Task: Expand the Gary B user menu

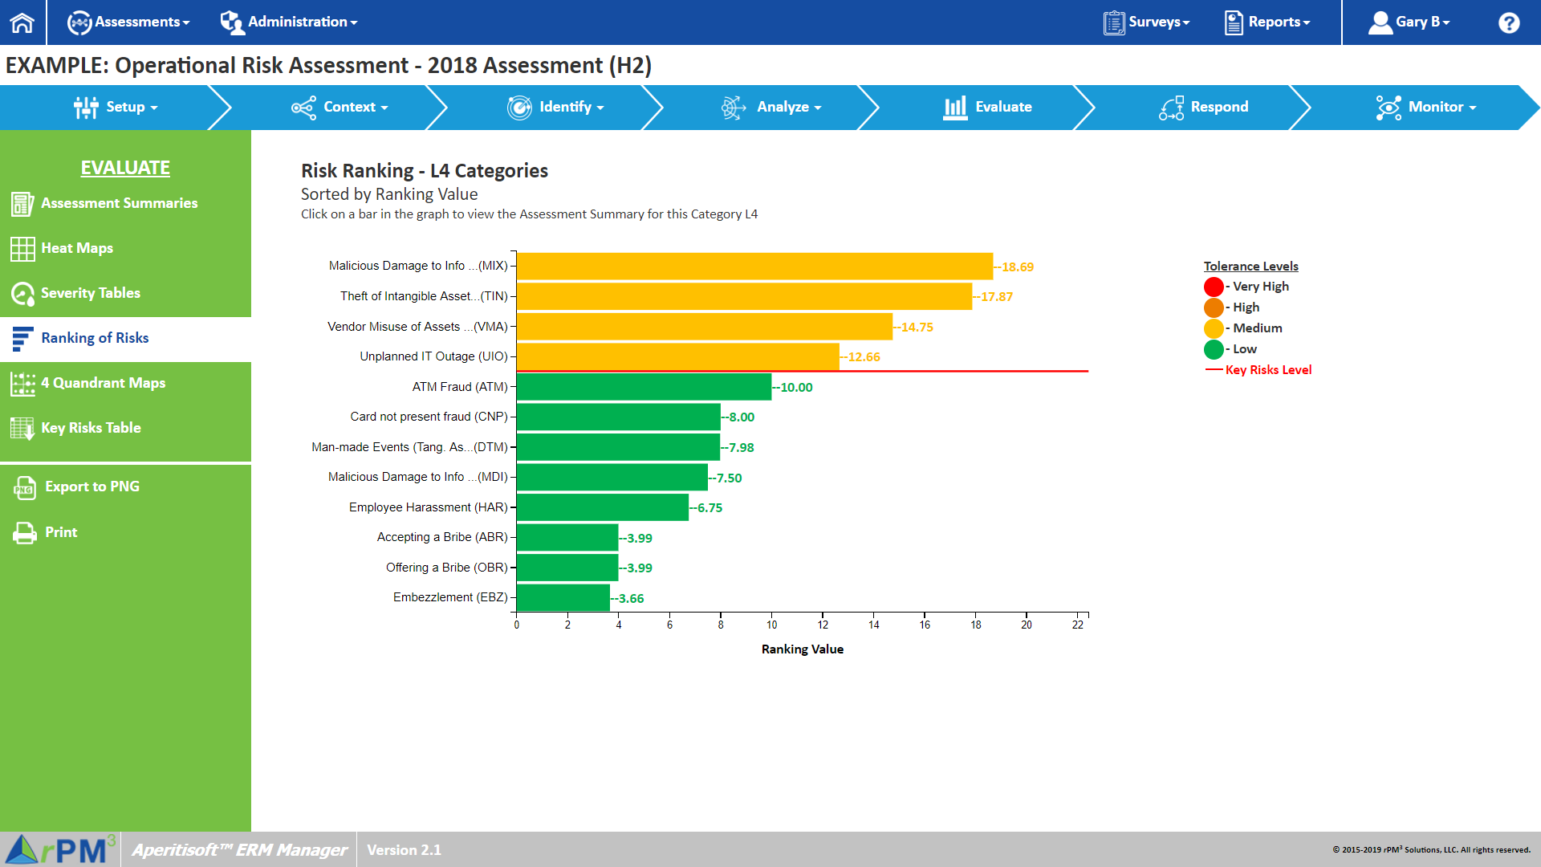Action: [x=1410, y=22]
